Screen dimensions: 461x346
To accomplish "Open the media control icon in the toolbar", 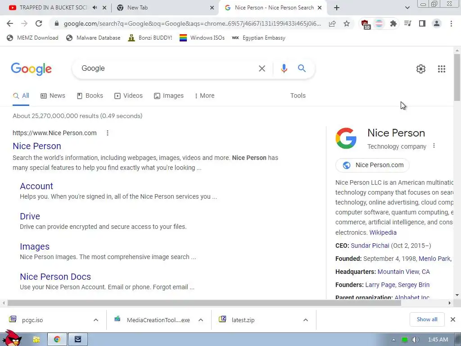I will click(407, 23).
